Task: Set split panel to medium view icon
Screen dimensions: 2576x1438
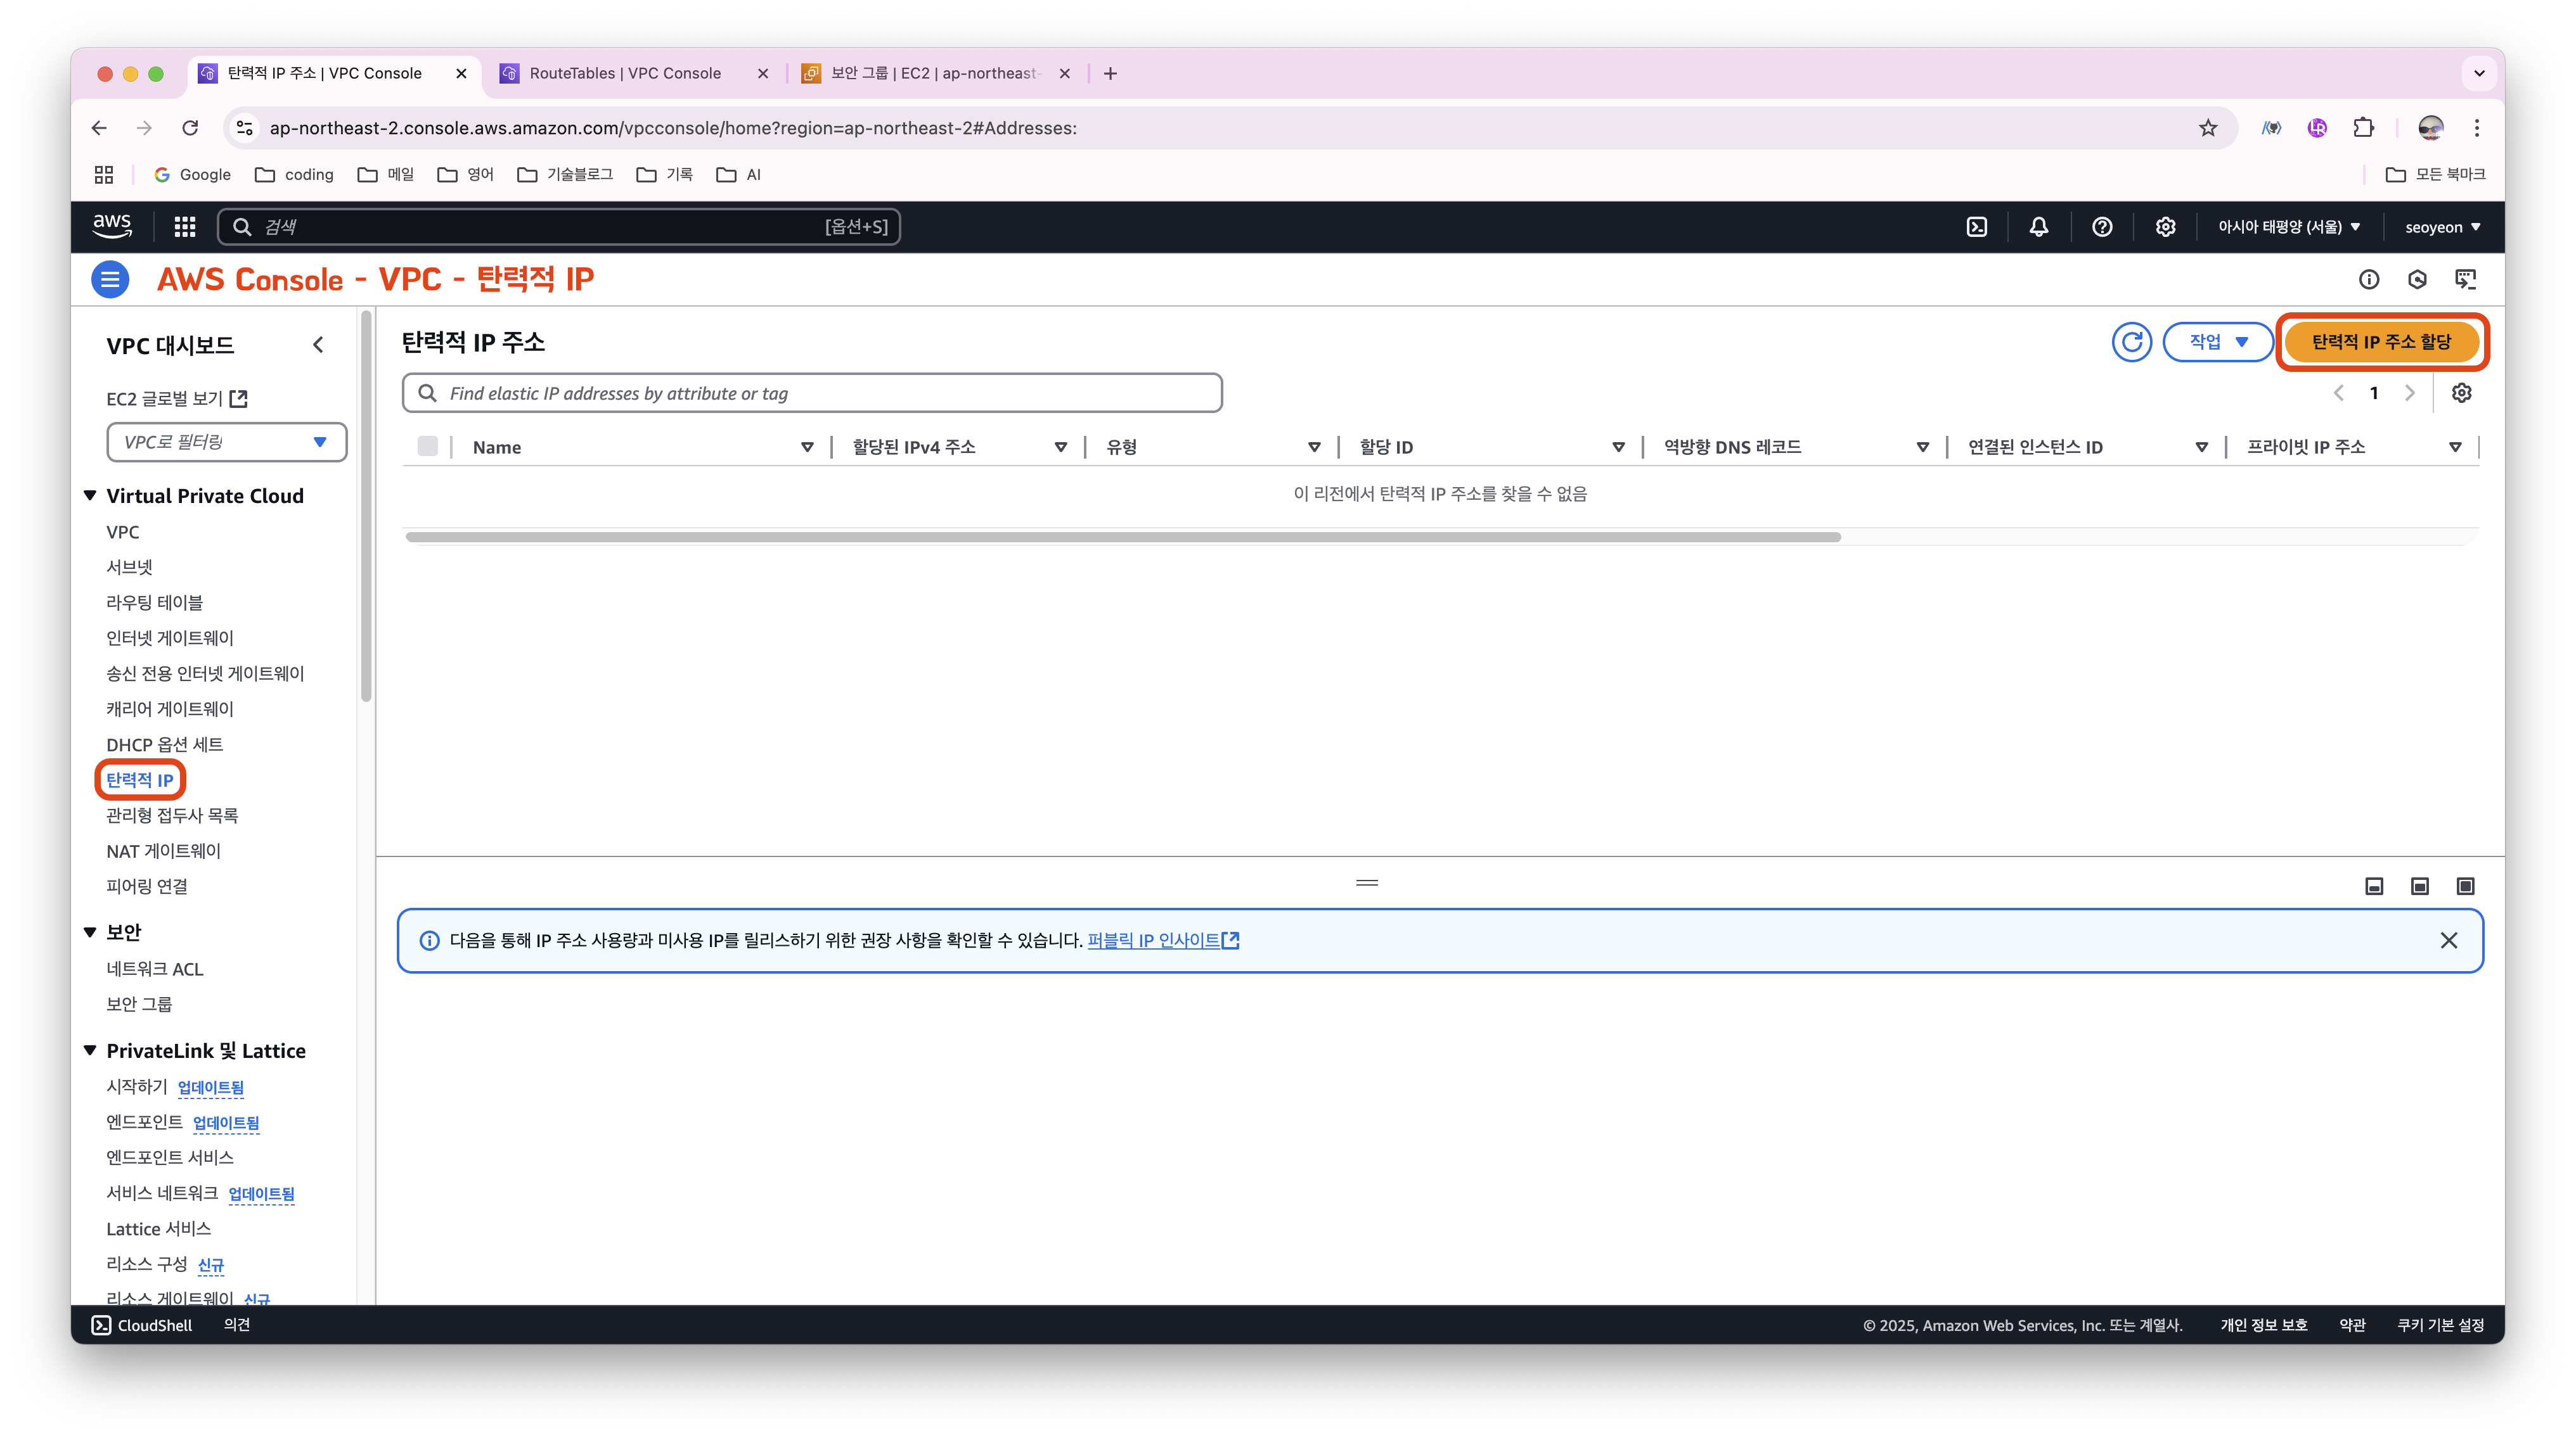Action: coord(2420,886)
